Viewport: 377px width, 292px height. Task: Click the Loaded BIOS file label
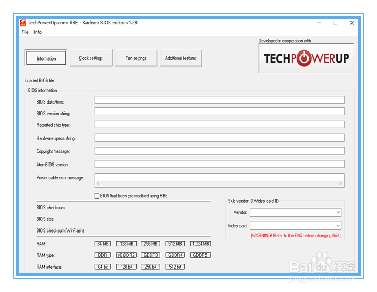click(x=40, y=81)
